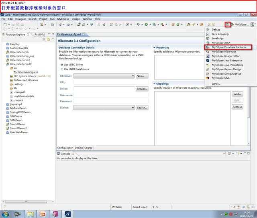The height and width of the screenshot is (218, 257).
Task: Open the Debug button dropdown arrow
Action: tap(142, 24)
